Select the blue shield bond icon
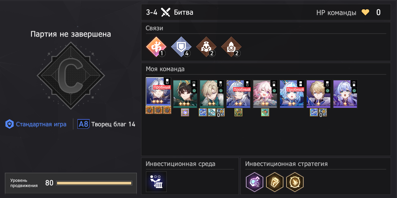This screenshot has height=198, width=397. [x=181, y=47]
